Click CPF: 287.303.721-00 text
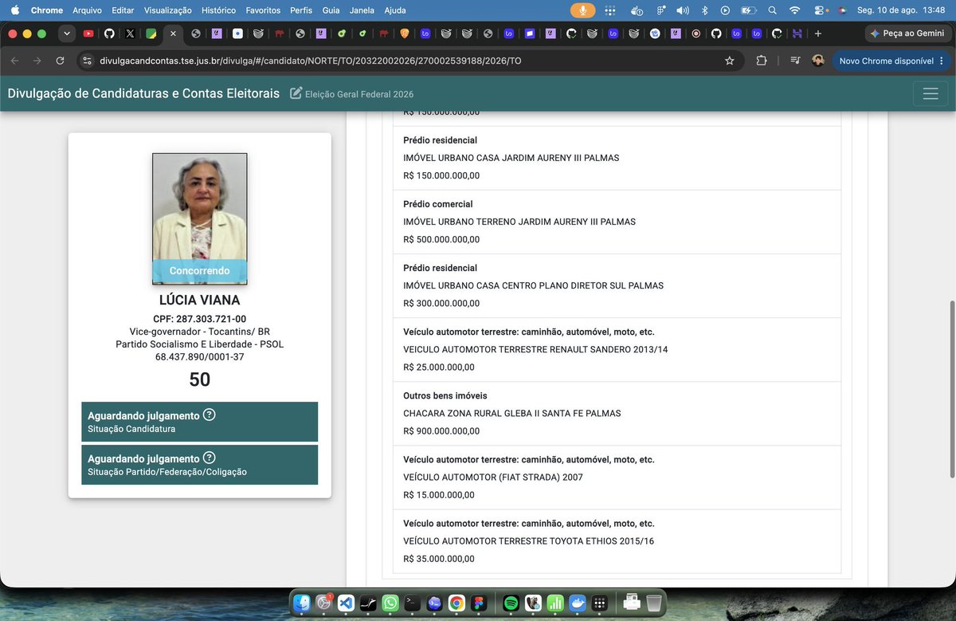This screenshot has height=621, width=956. 199,319
